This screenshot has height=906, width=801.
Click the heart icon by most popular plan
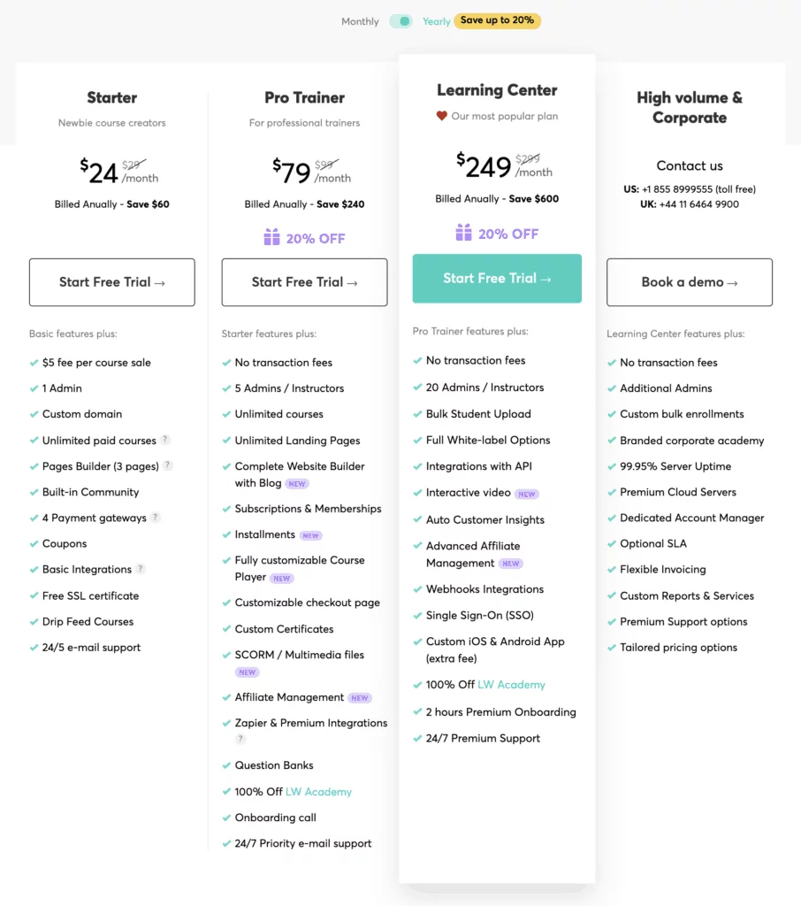click(442, 116)
